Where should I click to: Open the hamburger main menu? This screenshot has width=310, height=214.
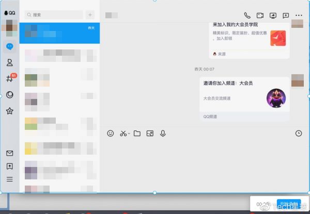[9, 179]
